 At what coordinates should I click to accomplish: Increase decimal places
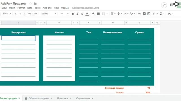pyautogui.click(x=29, y=14)
